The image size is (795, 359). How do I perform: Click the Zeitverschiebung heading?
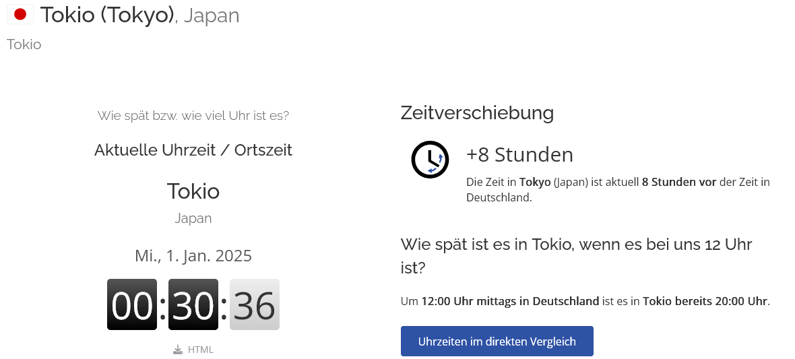(477, 112)
